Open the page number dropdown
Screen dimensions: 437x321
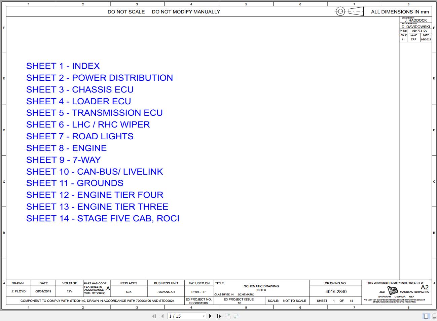[204, 316]
